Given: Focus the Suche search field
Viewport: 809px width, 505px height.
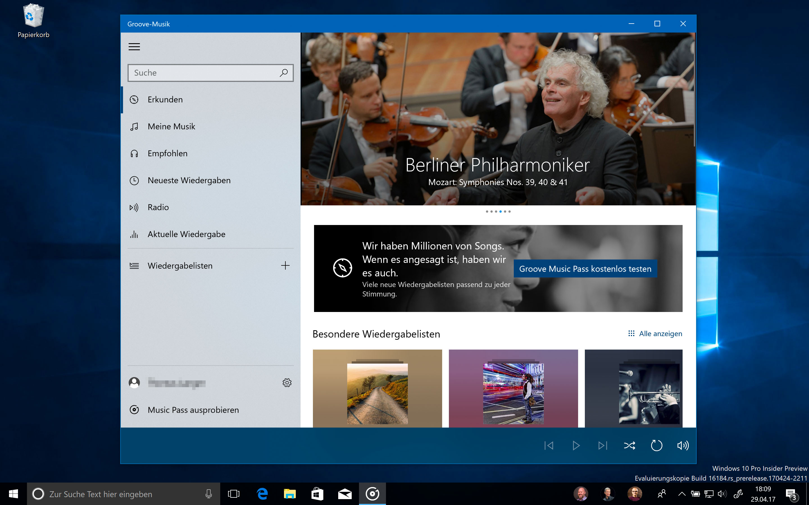Looking at the screenshot, I should tap(210, 73).
